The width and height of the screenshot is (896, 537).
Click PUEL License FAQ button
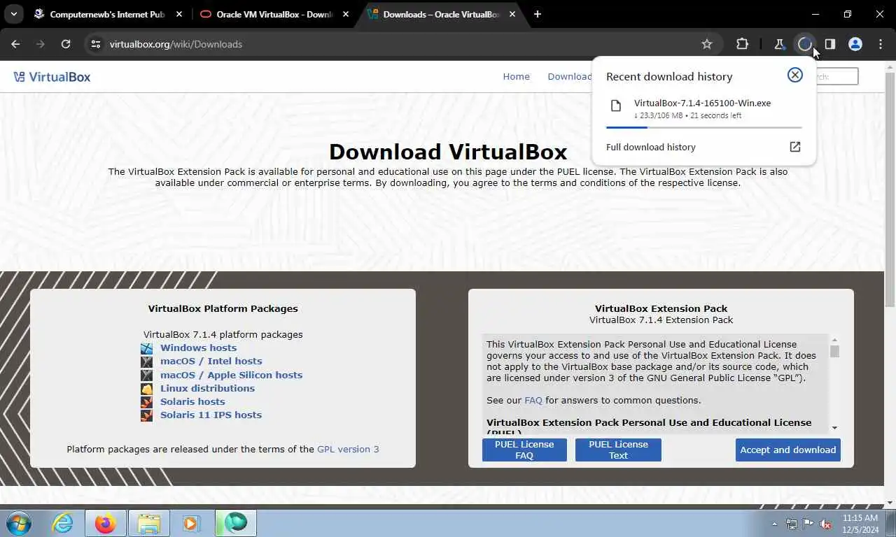pyautogui.click(x=524, y=450)
